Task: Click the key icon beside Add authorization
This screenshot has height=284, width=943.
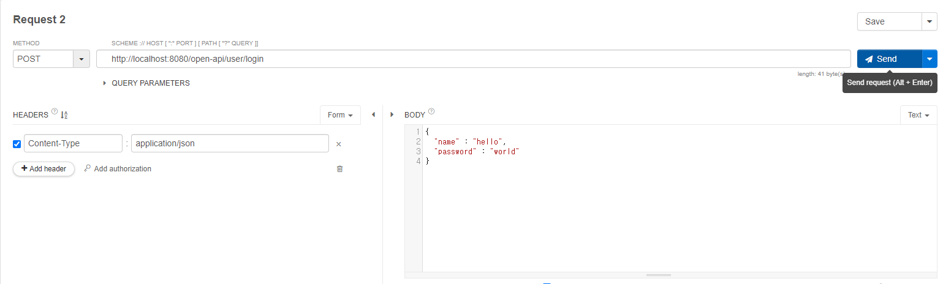Action: pyautogui.click(x=87, y=168)
